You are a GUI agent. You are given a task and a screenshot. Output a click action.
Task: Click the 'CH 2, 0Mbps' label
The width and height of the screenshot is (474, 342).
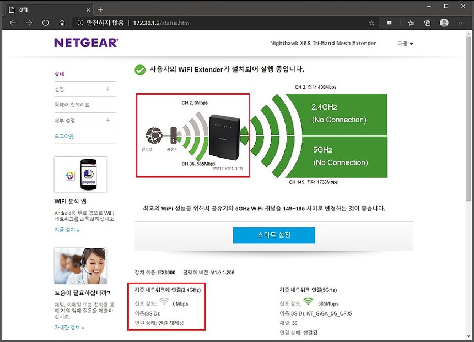(195, 103)
